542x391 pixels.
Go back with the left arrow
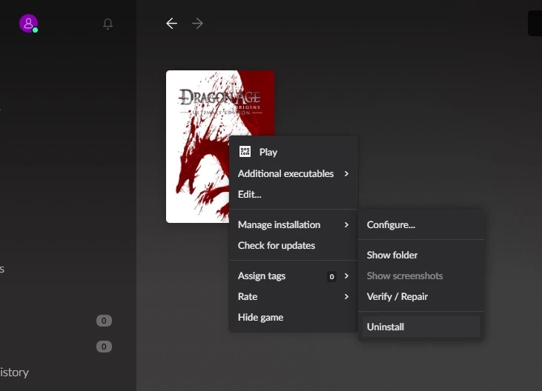(x=171, y=24)
